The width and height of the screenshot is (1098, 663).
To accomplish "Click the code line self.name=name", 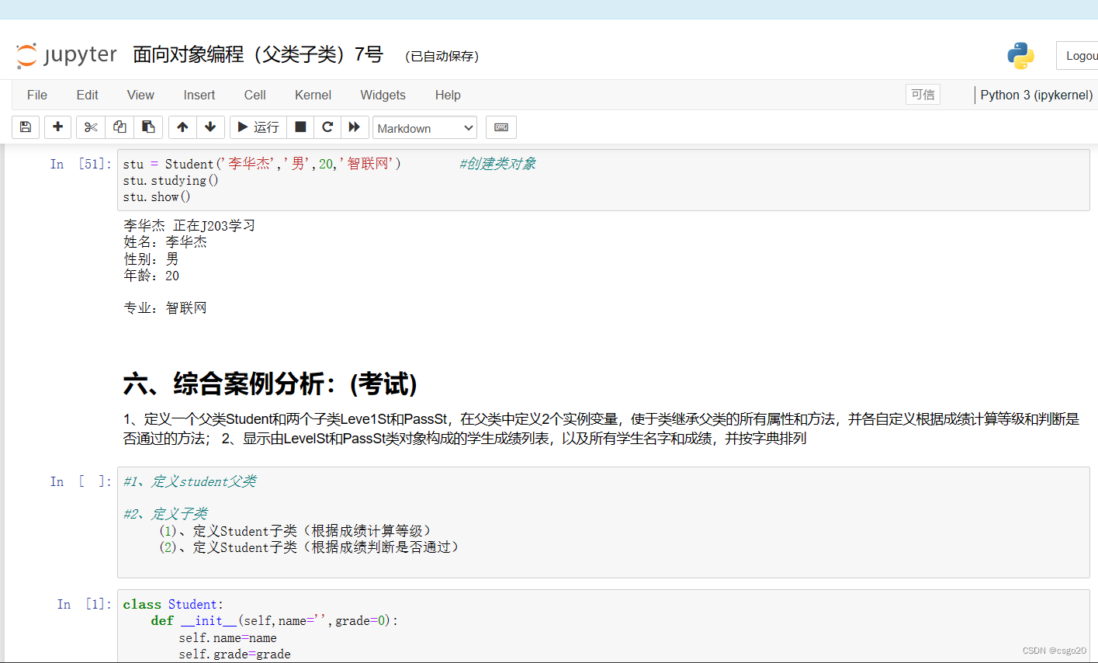I will (x=227, y=638).
